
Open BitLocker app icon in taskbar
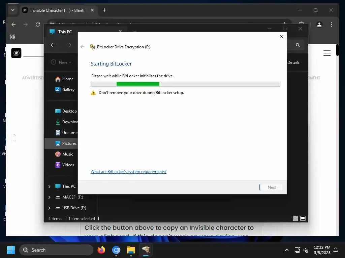[x=146, y=250]
